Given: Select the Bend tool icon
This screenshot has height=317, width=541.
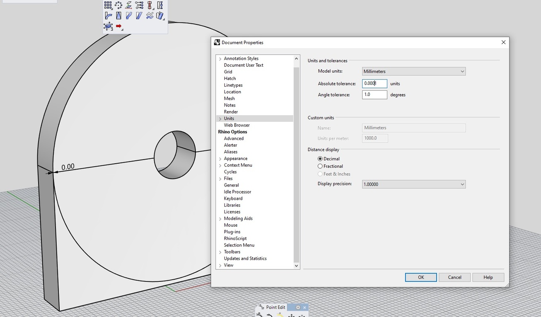Looking at the screenshot, I should coord(108,16).
